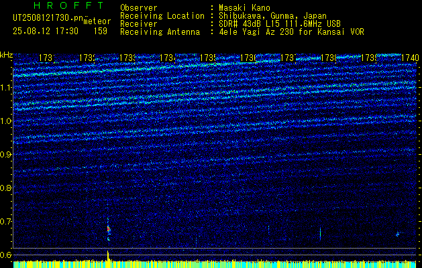This screenshot has width=422, height=268.
Task: Click the kHz axis unit label
Action: tap(6, 55)
